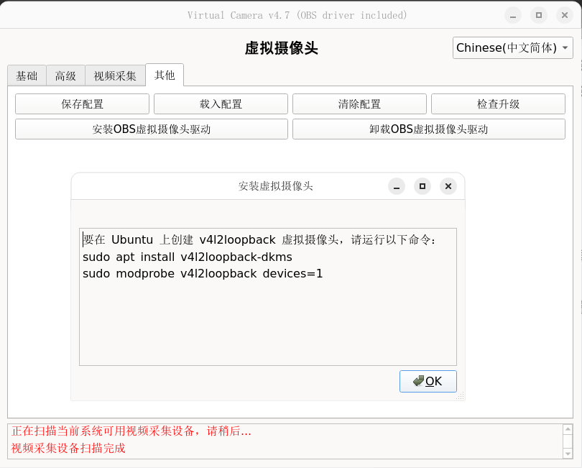Switch to the 基础 tab
The width and height of the screenshot is (582, 468).
[27, 75]
